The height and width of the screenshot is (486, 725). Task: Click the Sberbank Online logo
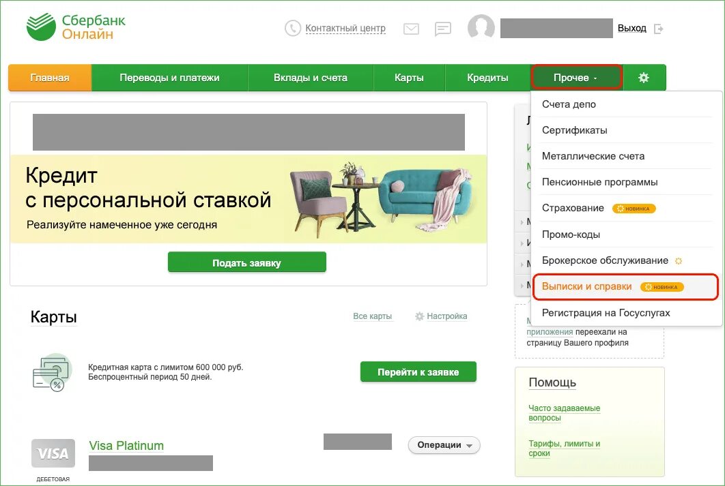76,27
